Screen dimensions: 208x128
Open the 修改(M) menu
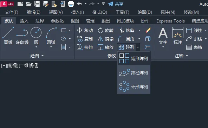[x=191, y=12]
